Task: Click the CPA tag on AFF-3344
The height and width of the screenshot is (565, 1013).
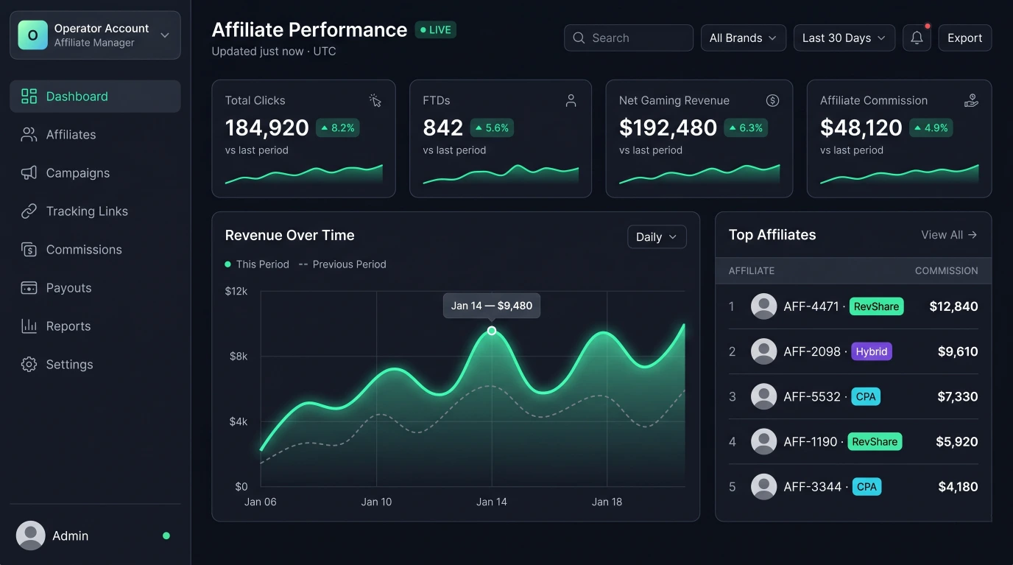Action: tap(866, 486)
